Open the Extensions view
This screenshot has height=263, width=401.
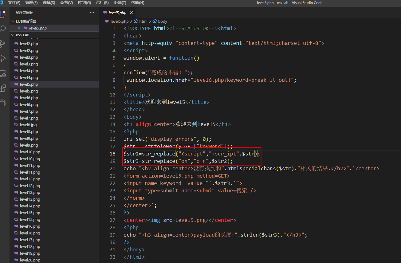click(x=2, y=88)
